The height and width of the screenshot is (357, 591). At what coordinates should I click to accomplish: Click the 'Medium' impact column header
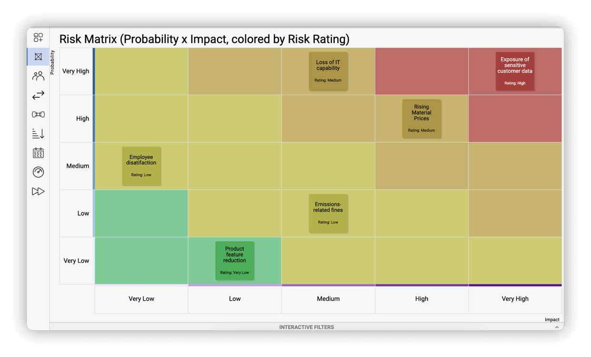pos(328,299)
